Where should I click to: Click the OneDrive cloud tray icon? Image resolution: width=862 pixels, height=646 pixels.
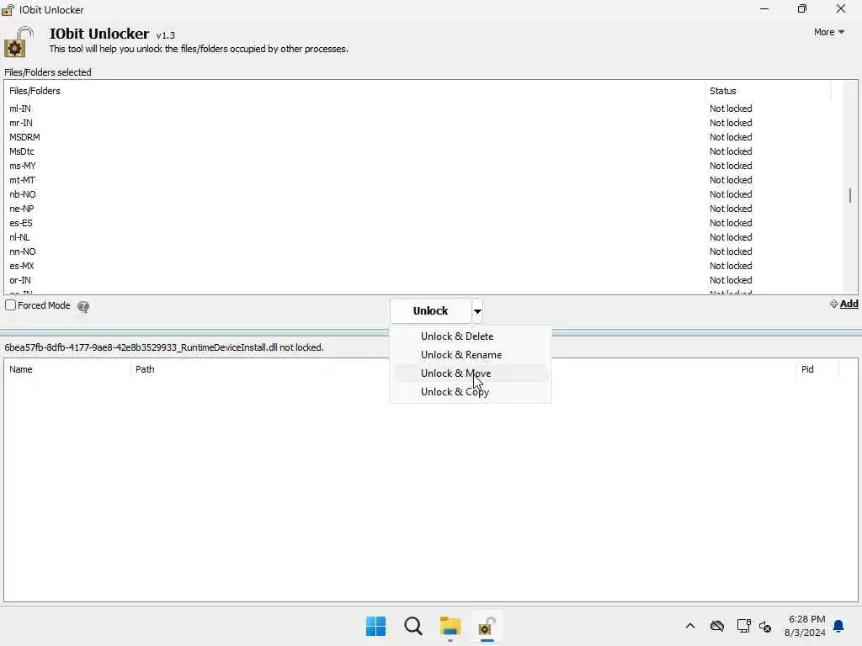pos(717,626)
